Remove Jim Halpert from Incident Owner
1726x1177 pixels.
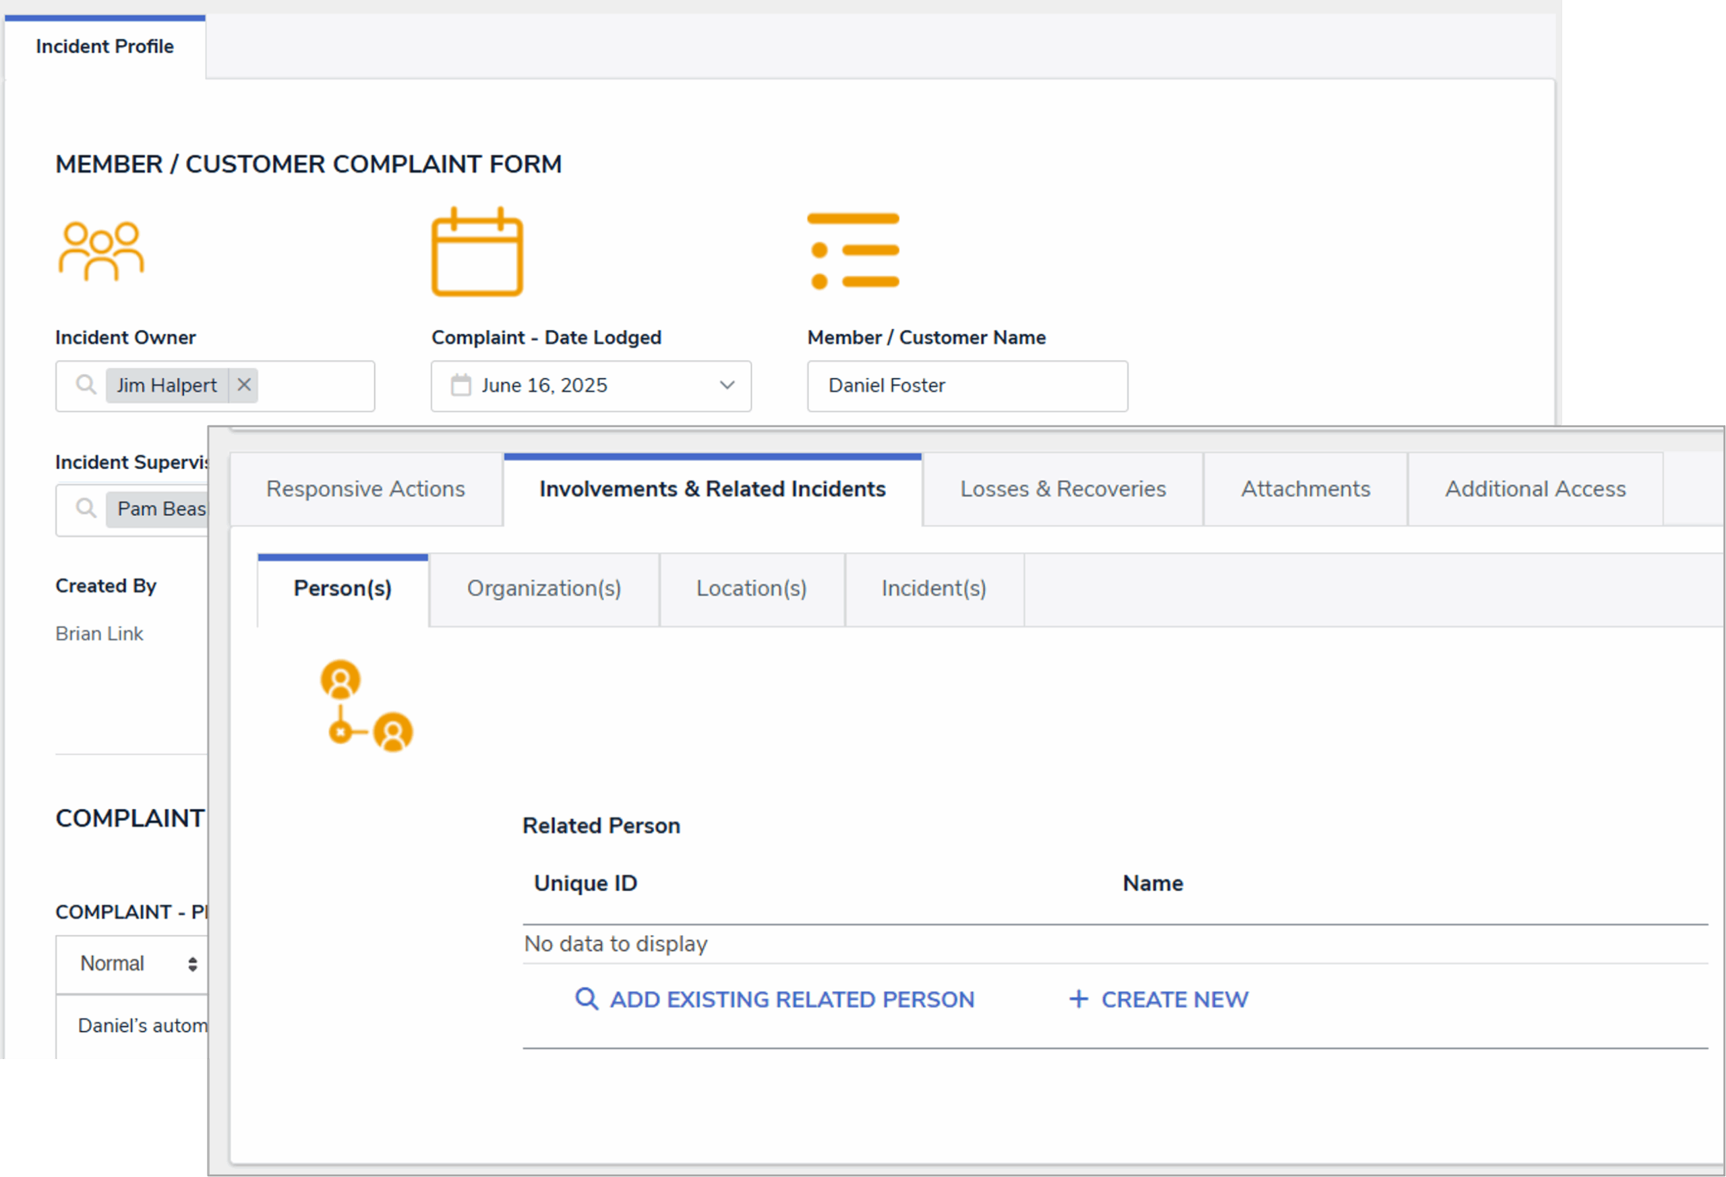click(243, 385)
